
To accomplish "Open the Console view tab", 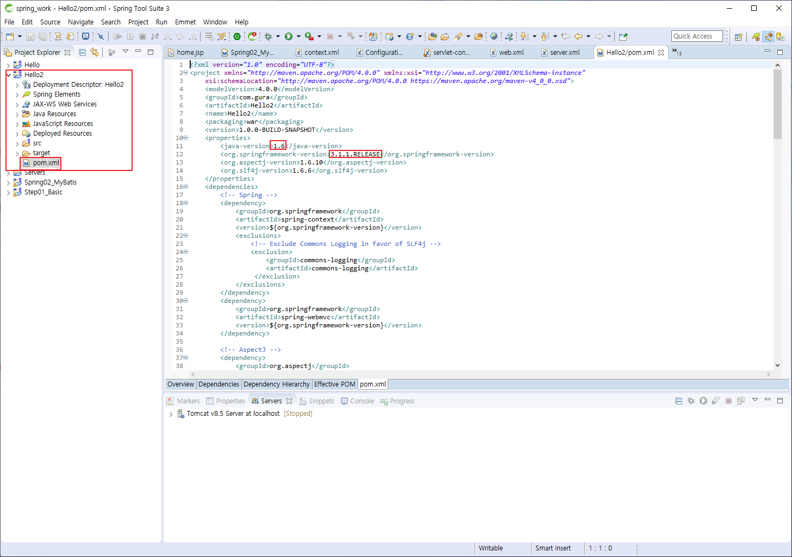I will (358, 401).
